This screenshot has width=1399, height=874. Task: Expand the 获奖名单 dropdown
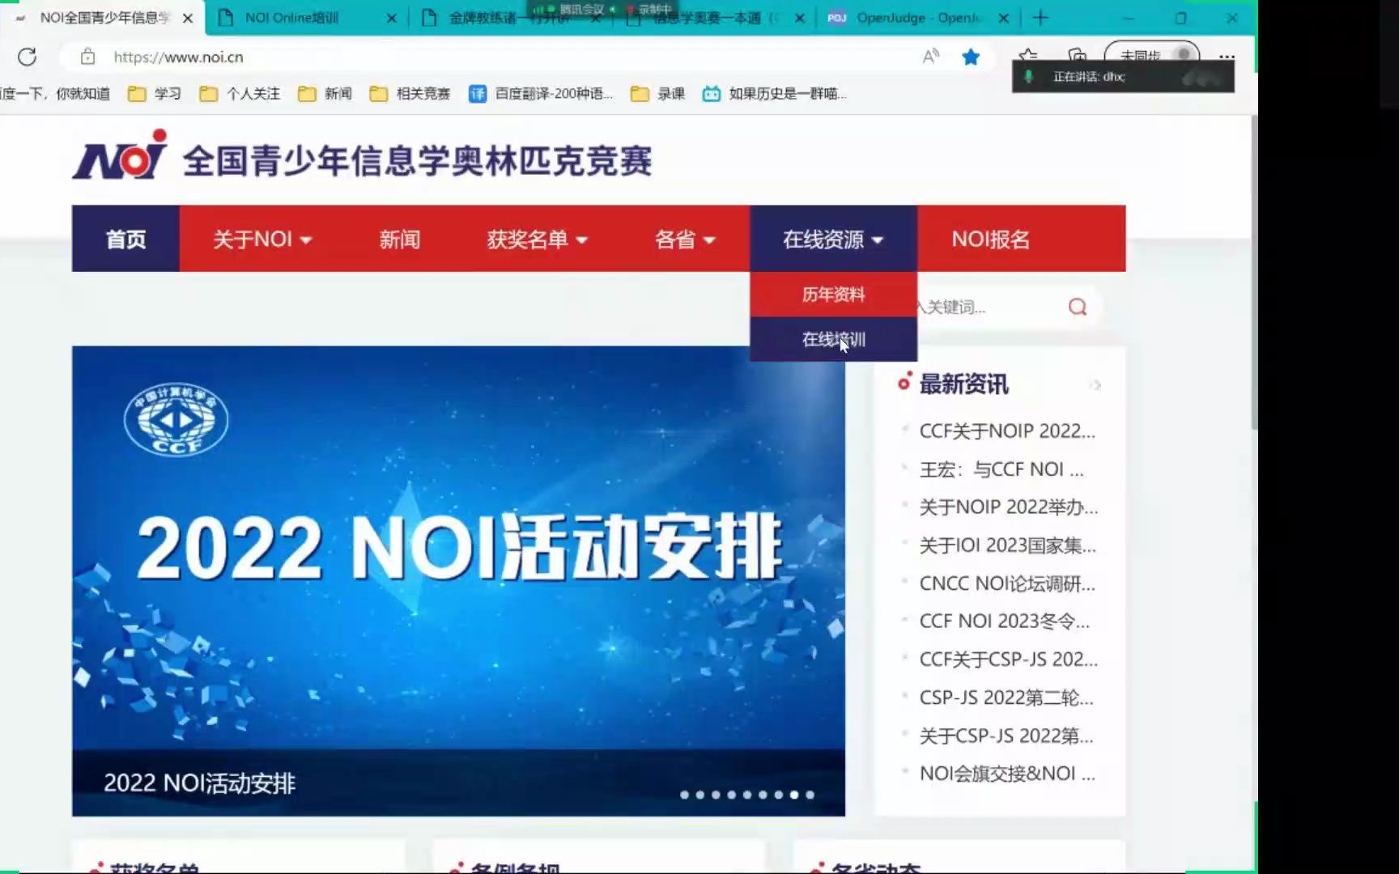coord(536,239)
